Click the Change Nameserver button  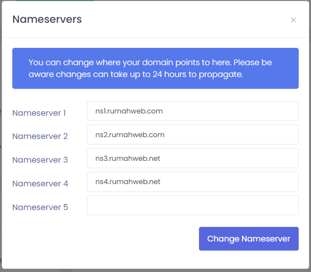coord(249,239)
